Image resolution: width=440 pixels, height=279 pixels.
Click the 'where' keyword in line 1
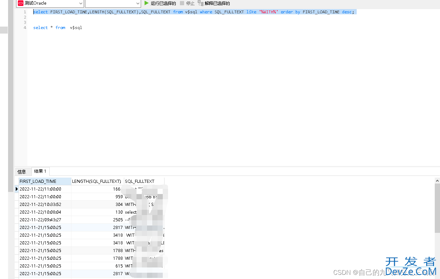pyautogui.click(x=206, y=12)
